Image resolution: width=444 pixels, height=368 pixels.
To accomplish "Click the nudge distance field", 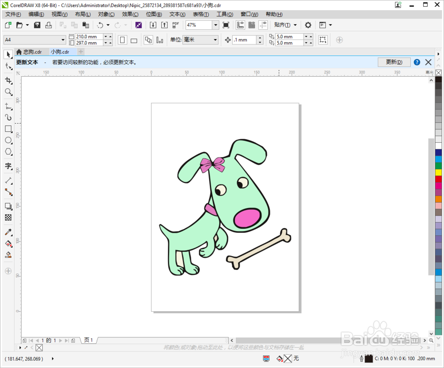I will [x=245, y=40].
